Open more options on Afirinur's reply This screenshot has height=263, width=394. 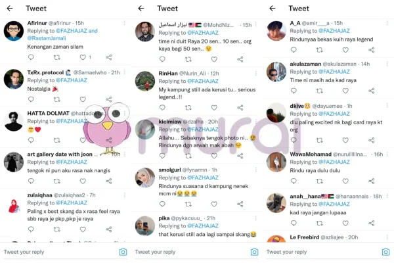(x=125, y=23)
